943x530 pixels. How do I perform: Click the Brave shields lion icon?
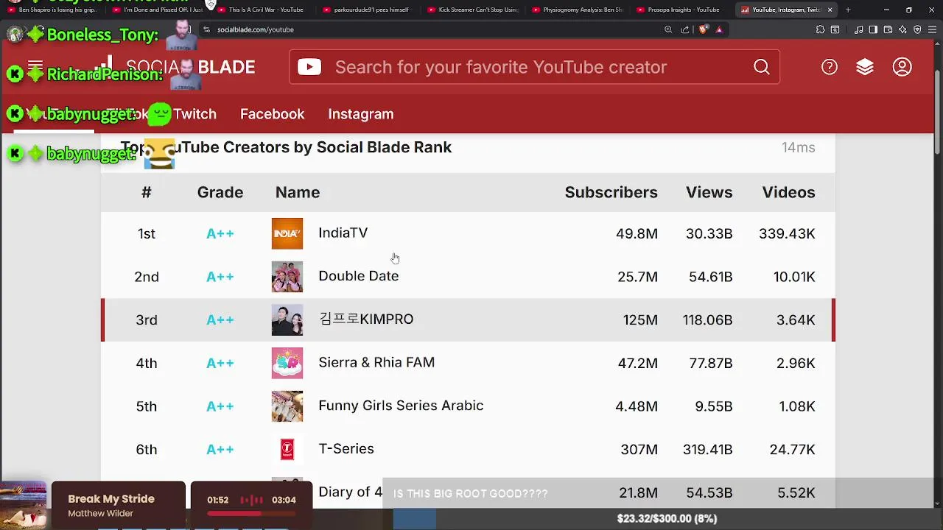coord(703,29)
